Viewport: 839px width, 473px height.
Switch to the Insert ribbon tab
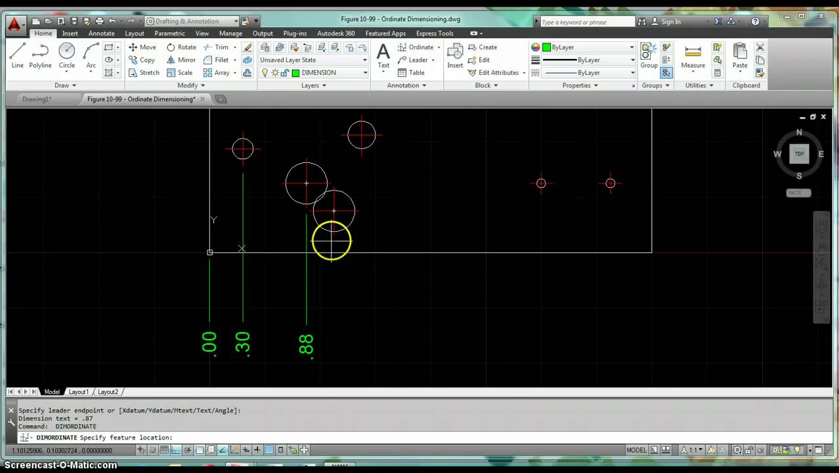(70, 34)
